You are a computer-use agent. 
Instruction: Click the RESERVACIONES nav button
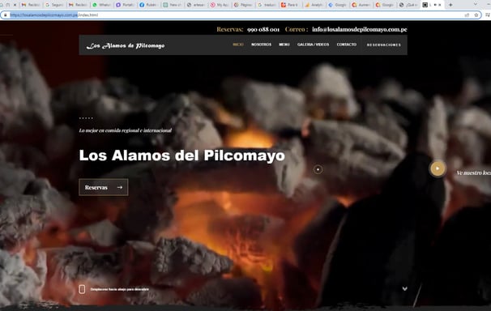coord(384,45)
